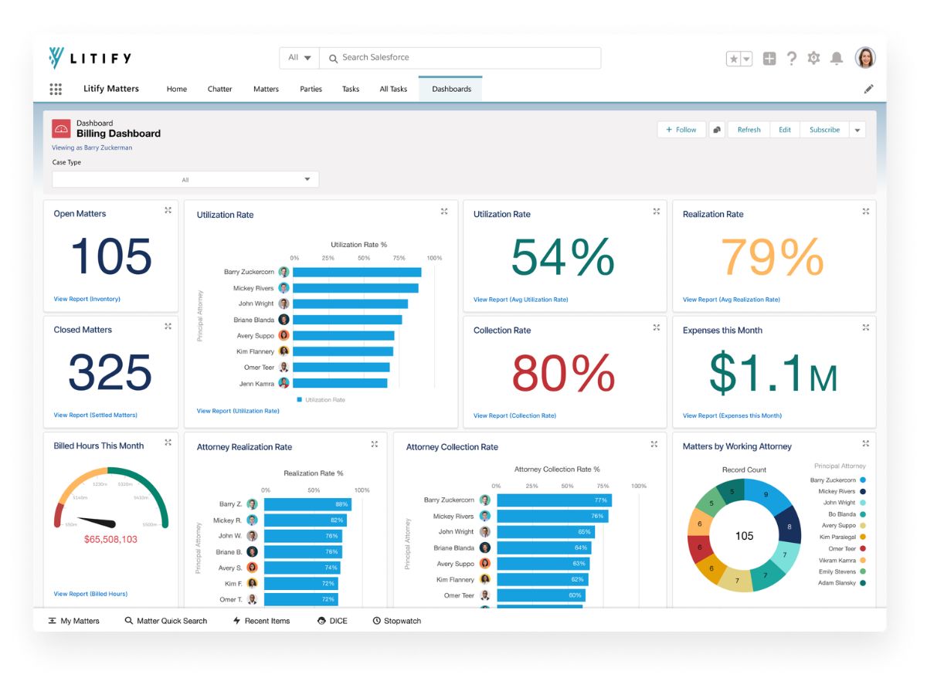927x695 pixels.
Task: Open My Matters in utility bar
Action: [x=74, y=621]
